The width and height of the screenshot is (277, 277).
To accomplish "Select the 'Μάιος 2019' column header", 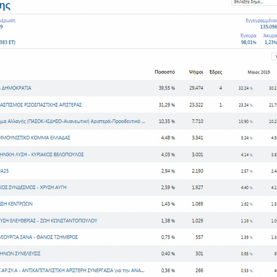I will [x=259, y=72].
